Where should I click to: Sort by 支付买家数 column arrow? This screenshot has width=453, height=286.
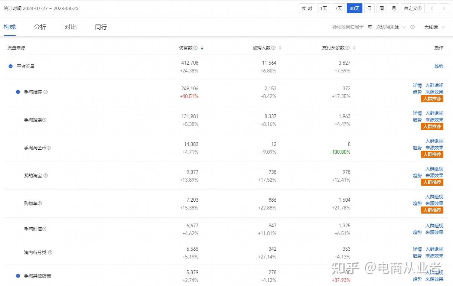click(x=354, y=48)
